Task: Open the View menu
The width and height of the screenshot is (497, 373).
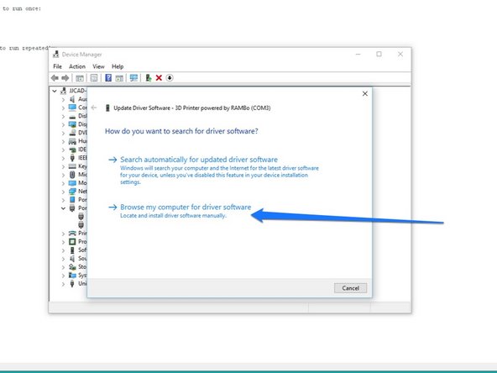Action: (x=98, y=66)
